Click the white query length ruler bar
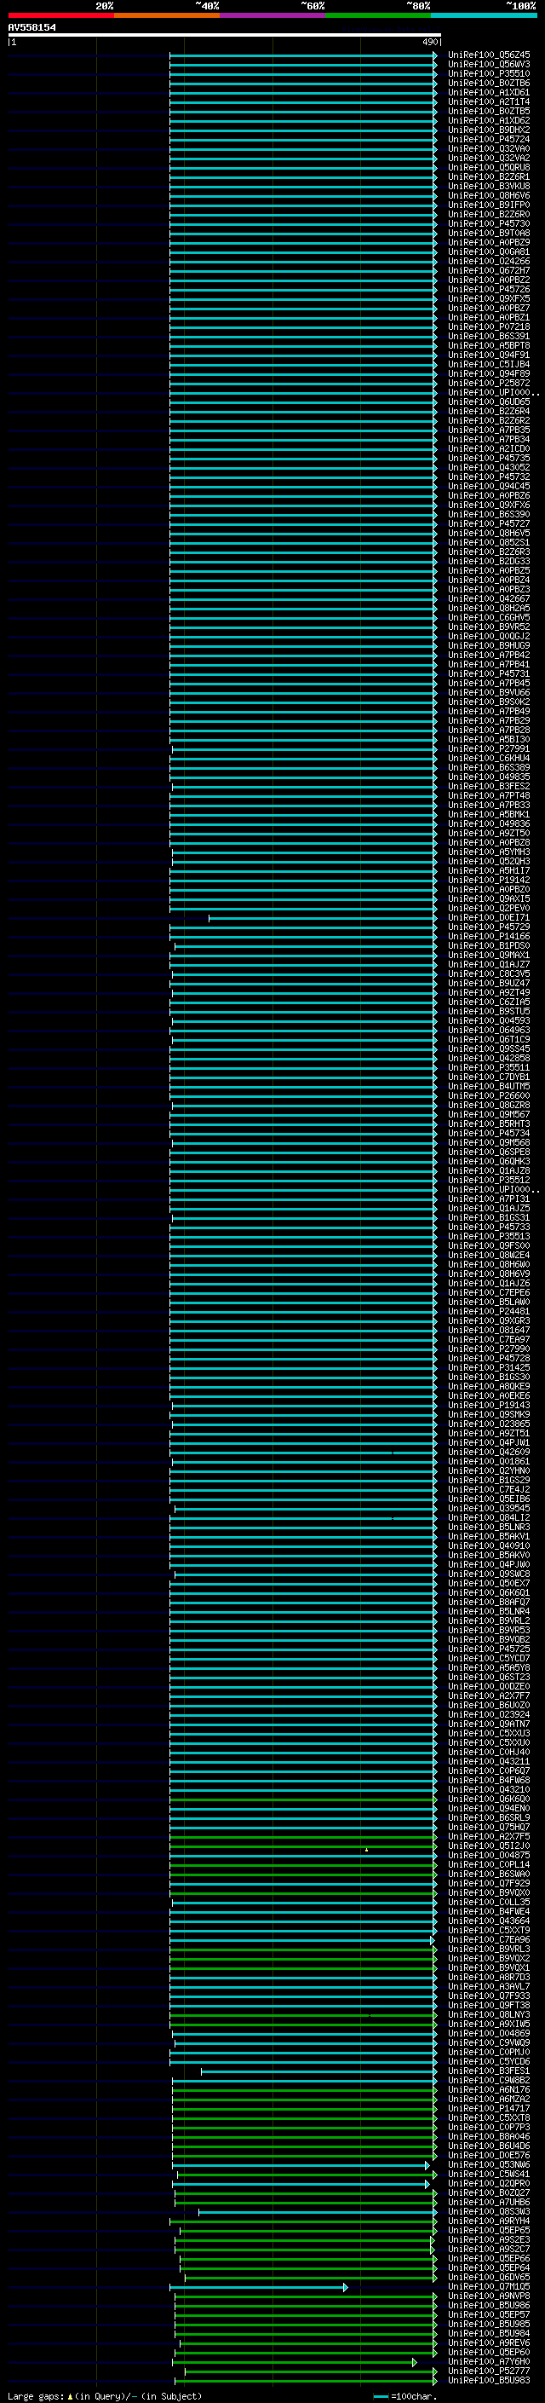The image size is (545, 2403). click(224, 34)
